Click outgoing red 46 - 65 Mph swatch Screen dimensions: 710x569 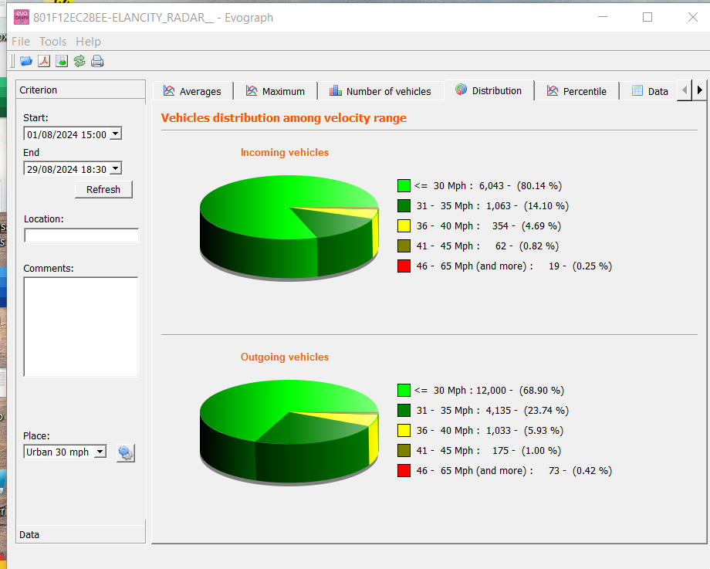point(404,471)
